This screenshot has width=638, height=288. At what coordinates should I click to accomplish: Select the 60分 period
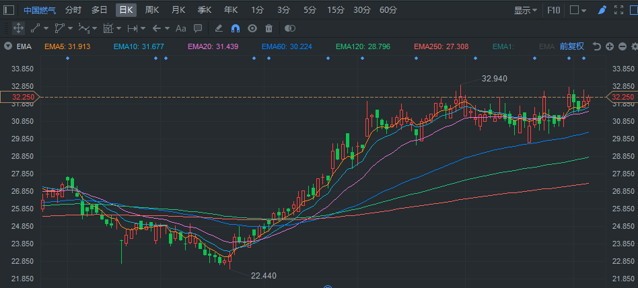pyautogui.click(x=388, y=10)
